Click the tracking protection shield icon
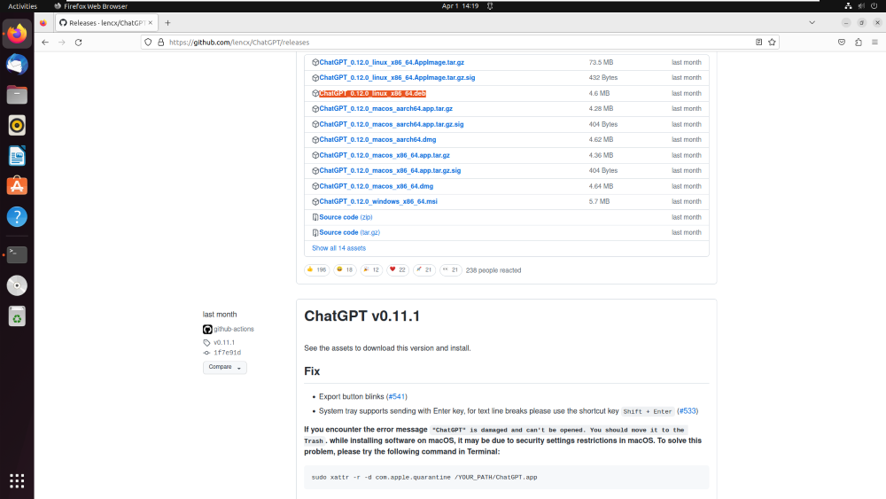Screen dimensions: 886x499 point(148,43)
